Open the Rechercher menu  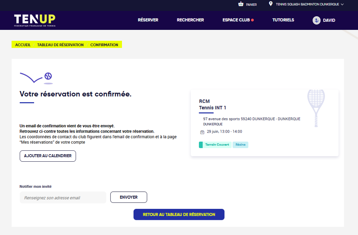point(190,20)
